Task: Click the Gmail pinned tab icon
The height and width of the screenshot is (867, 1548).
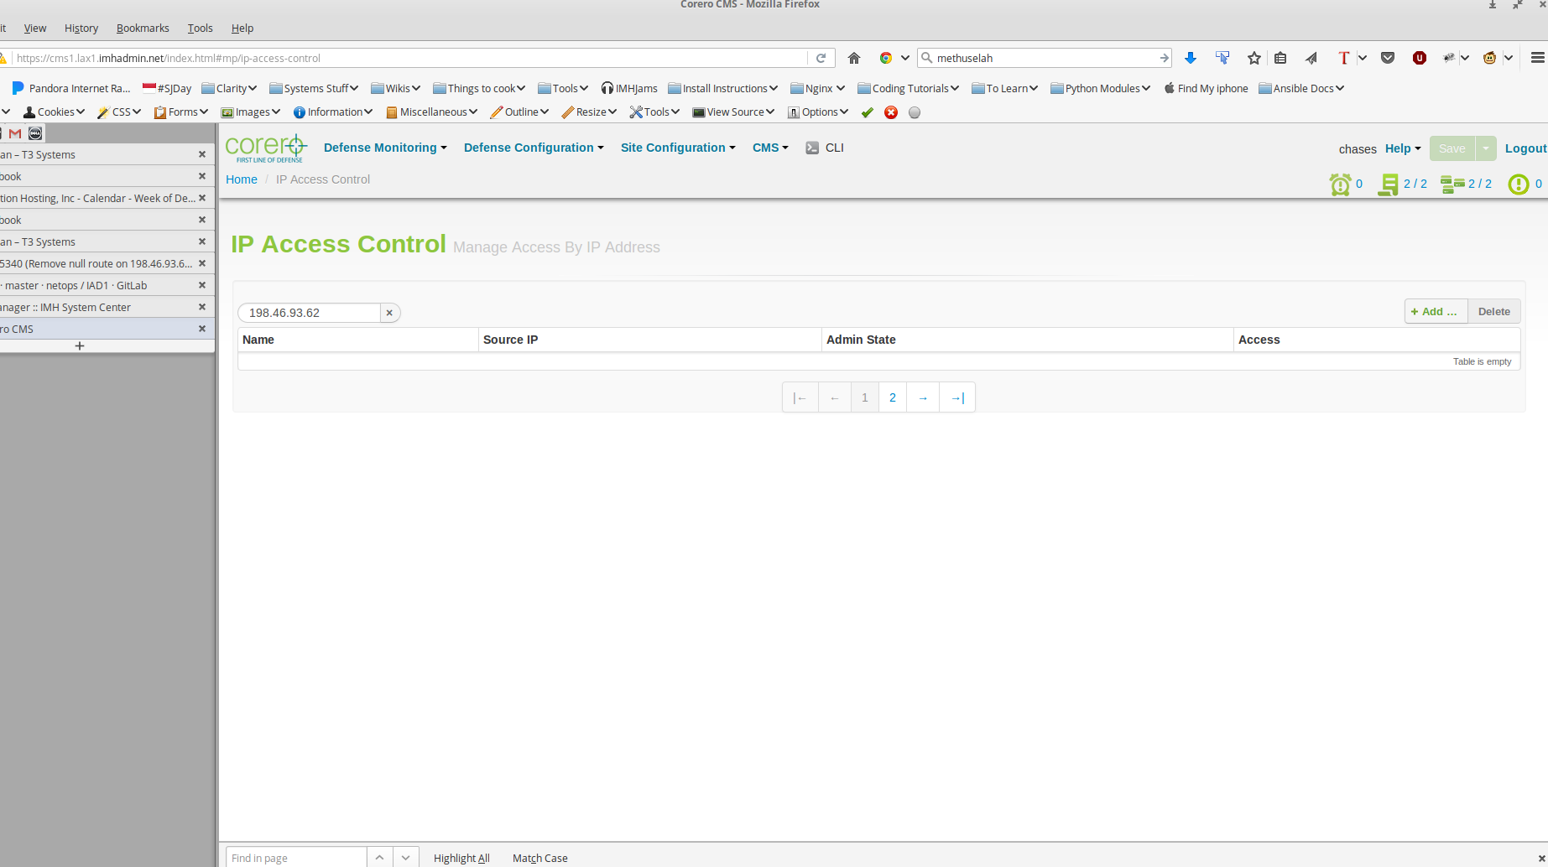Action: [x=15, y=133]
